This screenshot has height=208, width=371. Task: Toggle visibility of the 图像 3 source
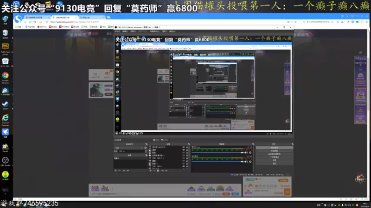click(x=183, y=164)
